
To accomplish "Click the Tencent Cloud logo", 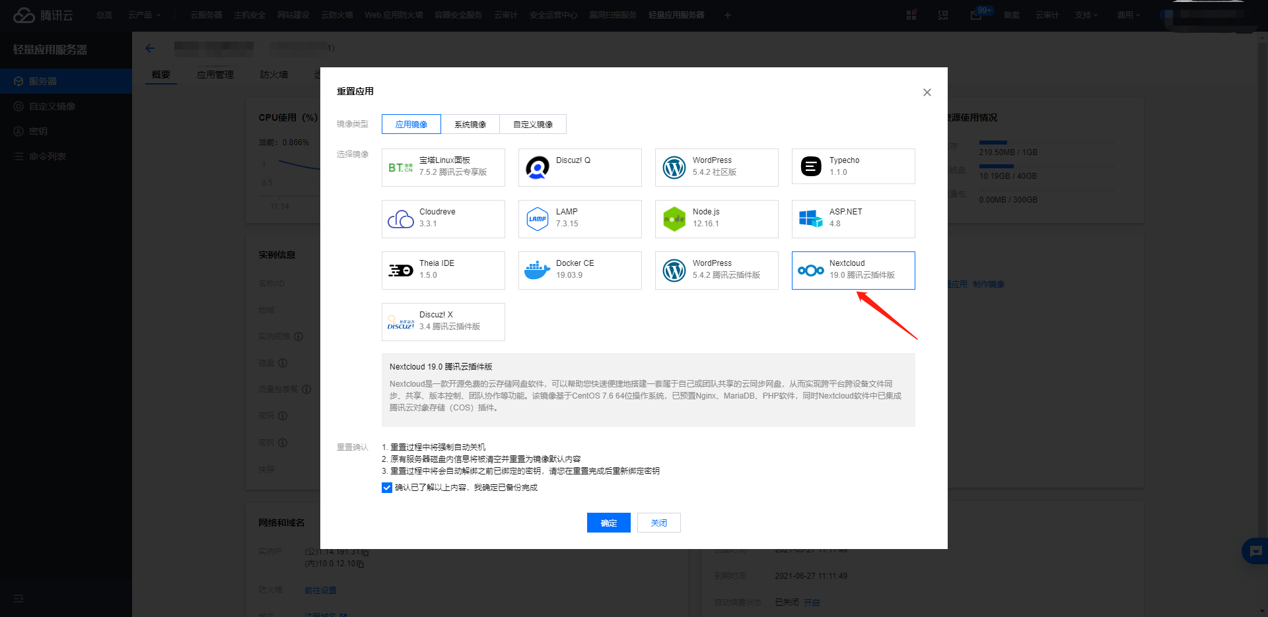I will [43, 15].
